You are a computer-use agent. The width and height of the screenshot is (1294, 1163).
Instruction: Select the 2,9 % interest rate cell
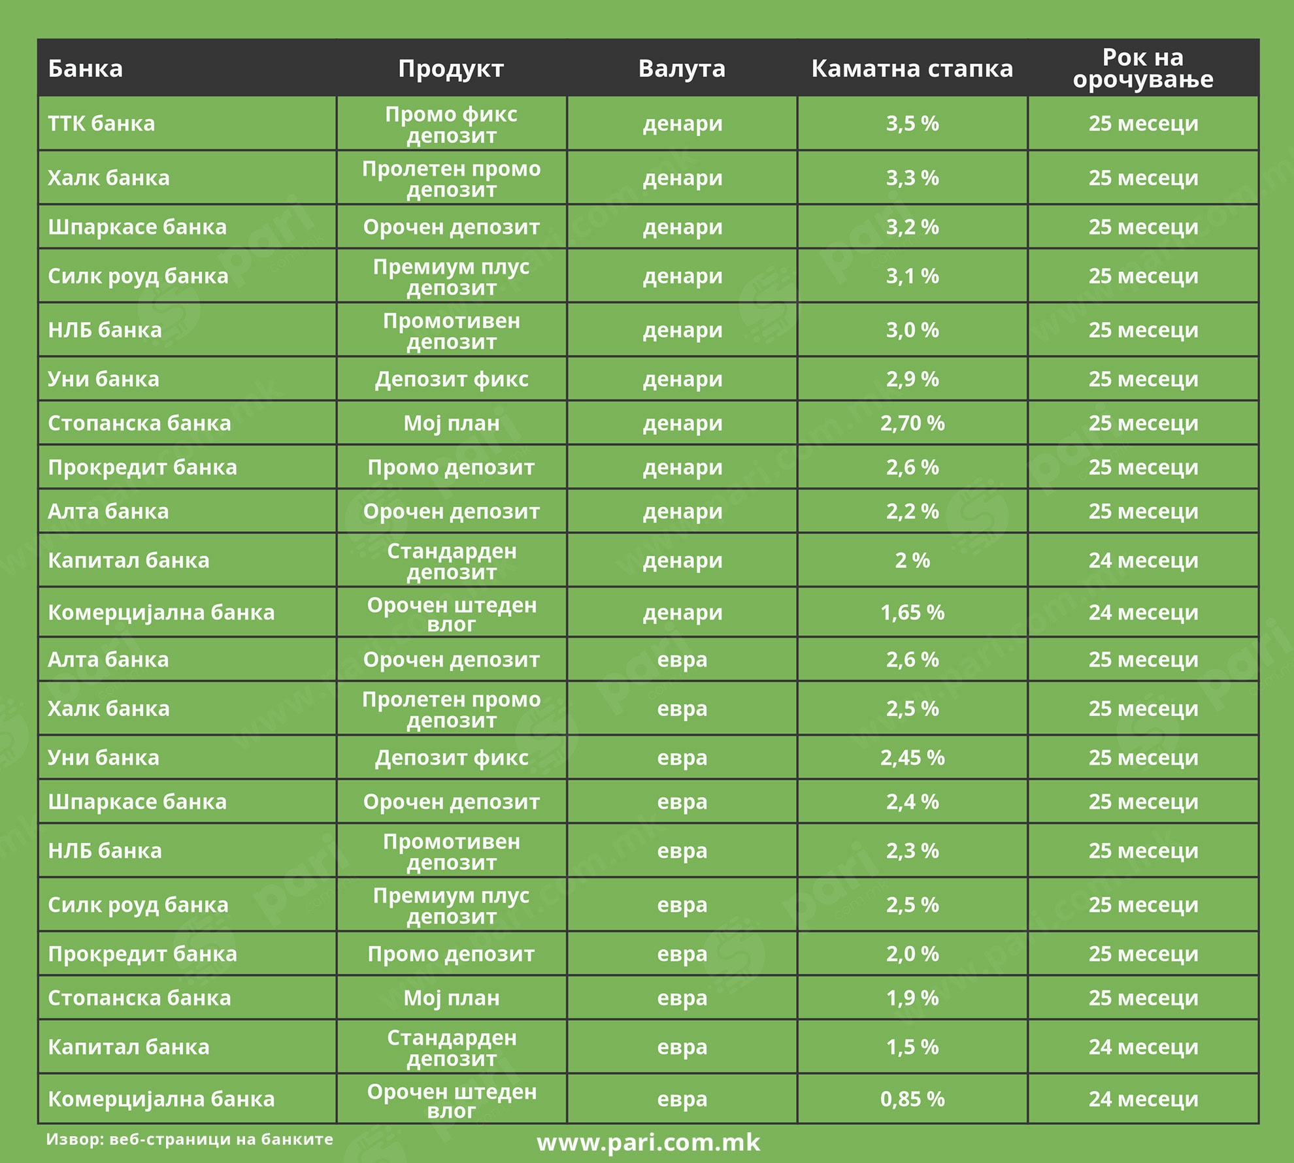click(x=912, y=379)
